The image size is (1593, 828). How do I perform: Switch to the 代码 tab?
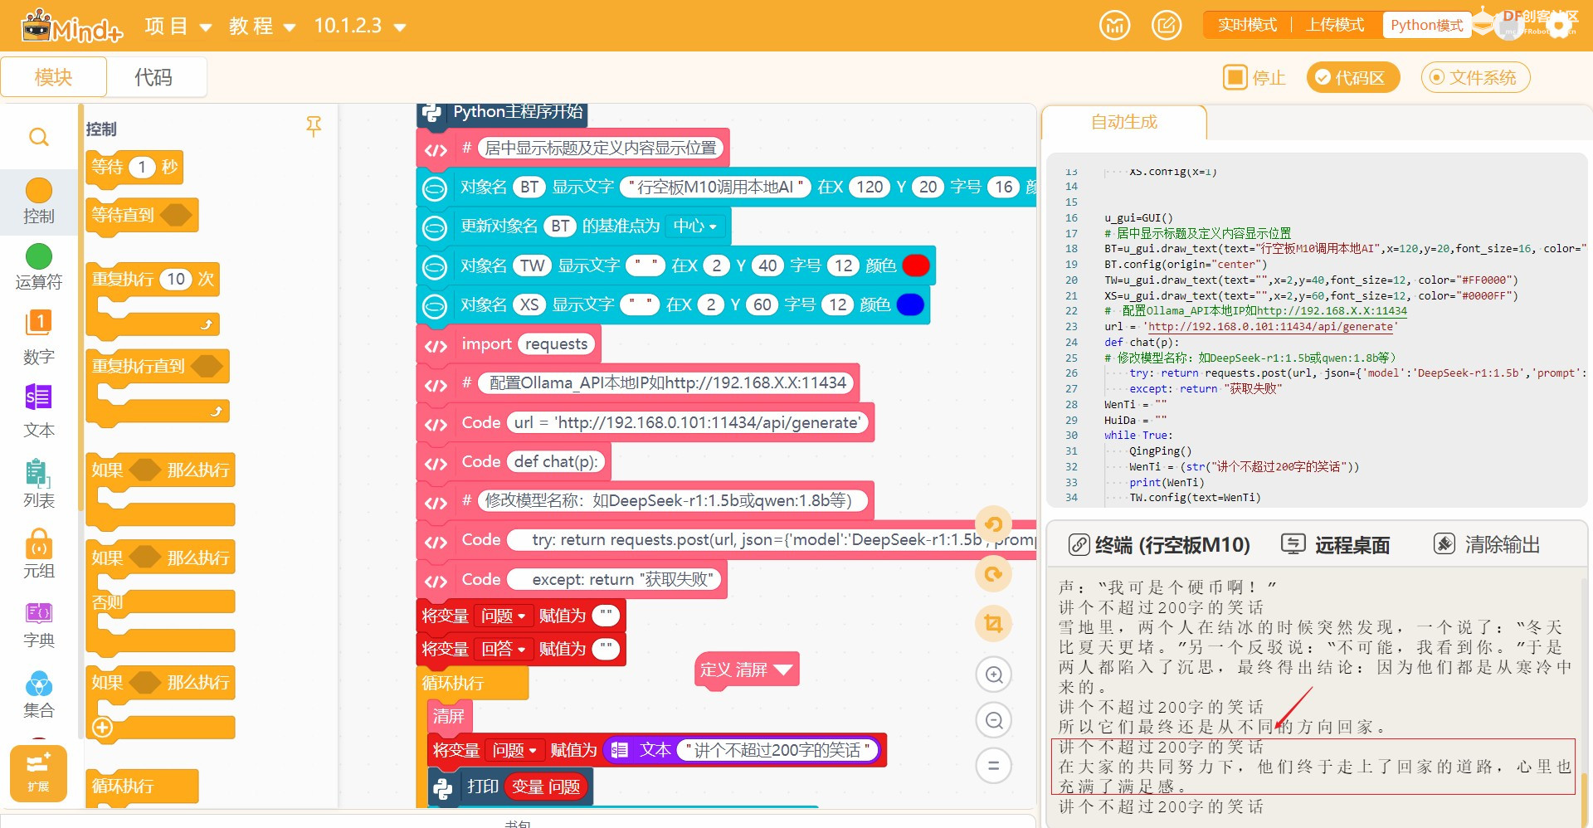pos(153,77)
